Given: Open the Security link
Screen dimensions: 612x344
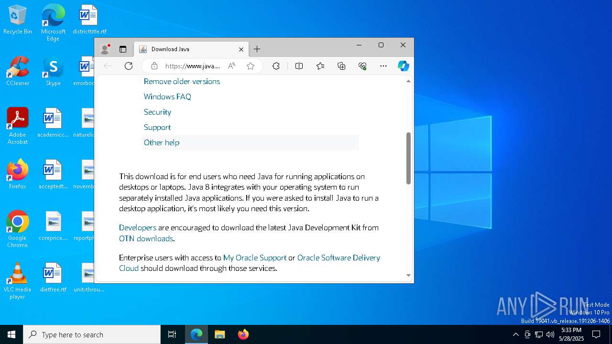Looking at the screenshot, I should click(x=157, y=112).
